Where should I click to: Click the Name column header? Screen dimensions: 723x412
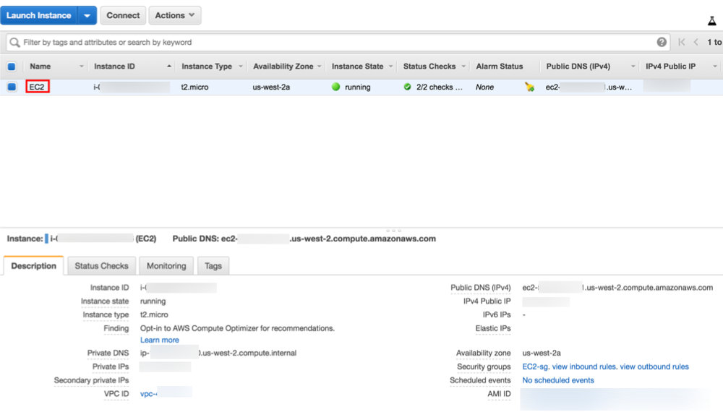pyautogui.click(x=40, y=66)
